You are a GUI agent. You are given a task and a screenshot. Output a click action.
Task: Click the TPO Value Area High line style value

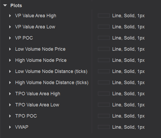[128, 94]
